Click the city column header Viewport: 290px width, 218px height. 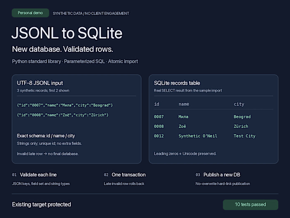pos(239,104)
